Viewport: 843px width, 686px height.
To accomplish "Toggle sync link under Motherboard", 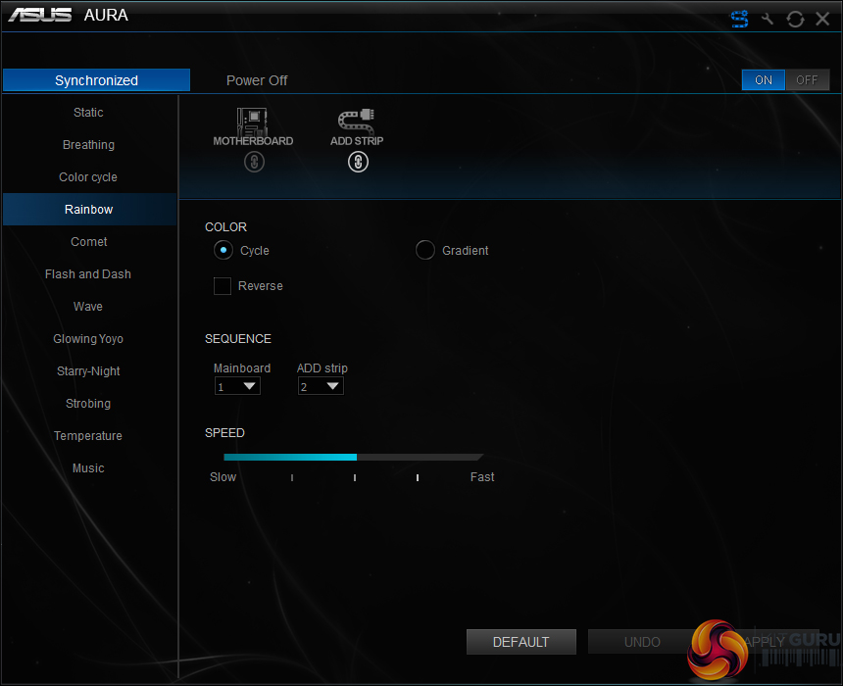I will pos(254,162).
